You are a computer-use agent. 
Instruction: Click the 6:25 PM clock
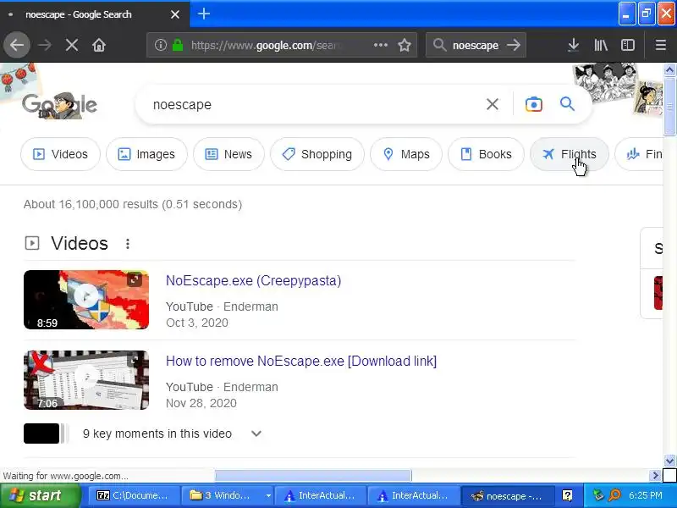646,495
